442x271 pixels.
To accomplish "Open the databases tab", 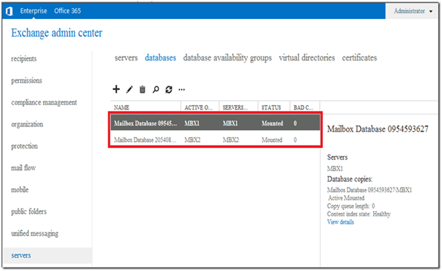I will [x=160, y=58].
